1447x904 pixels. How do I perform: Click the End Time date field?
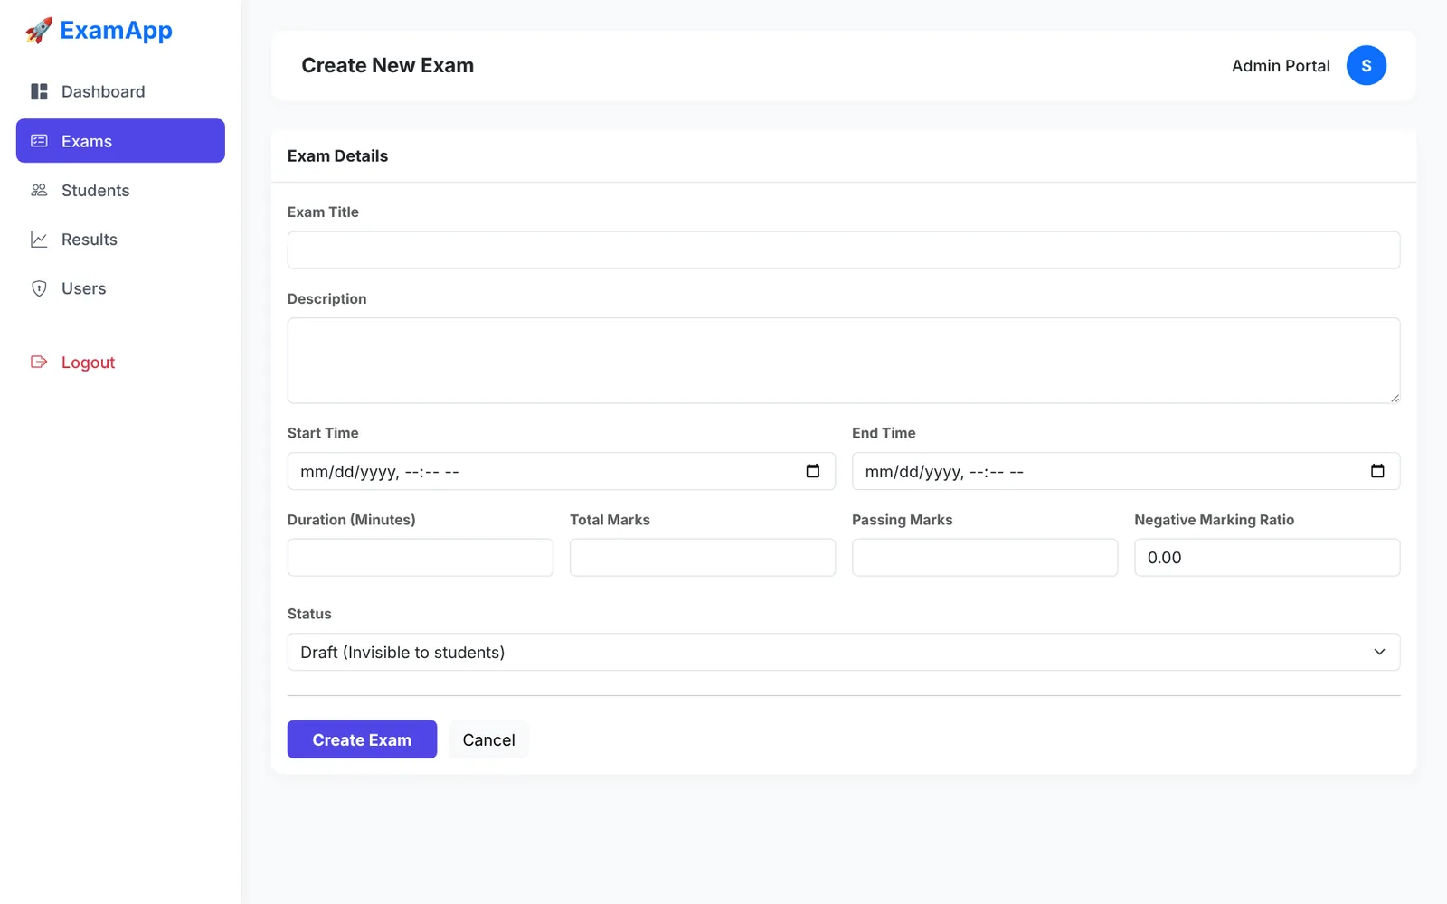[x=1126, y=471]
